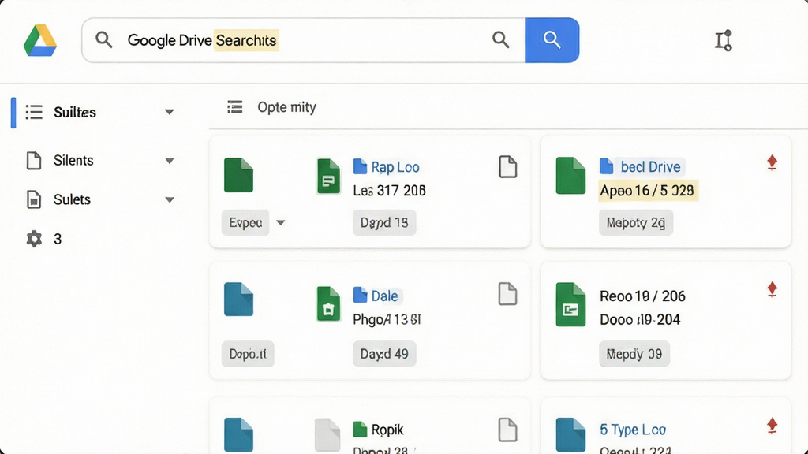Click the Mepoty 2g tag
The height and width of the screenshot is (454, 808).
636,223
